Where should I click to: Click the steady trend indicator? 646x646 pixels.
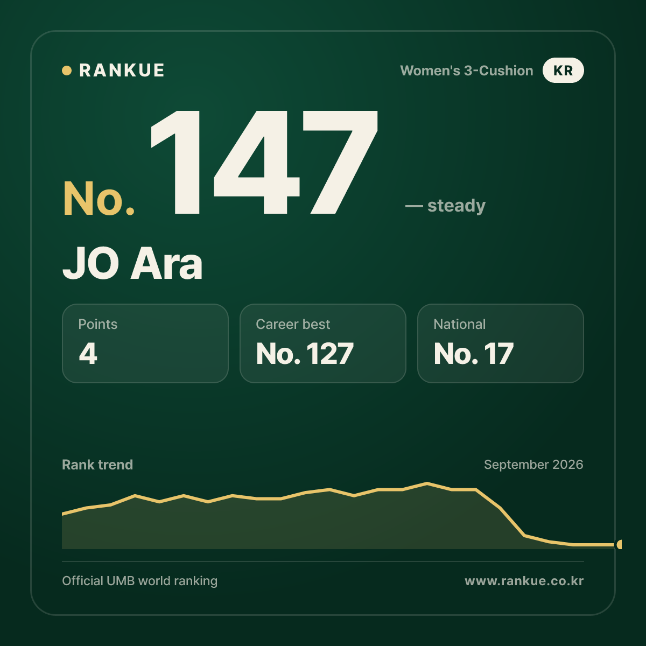445,206
